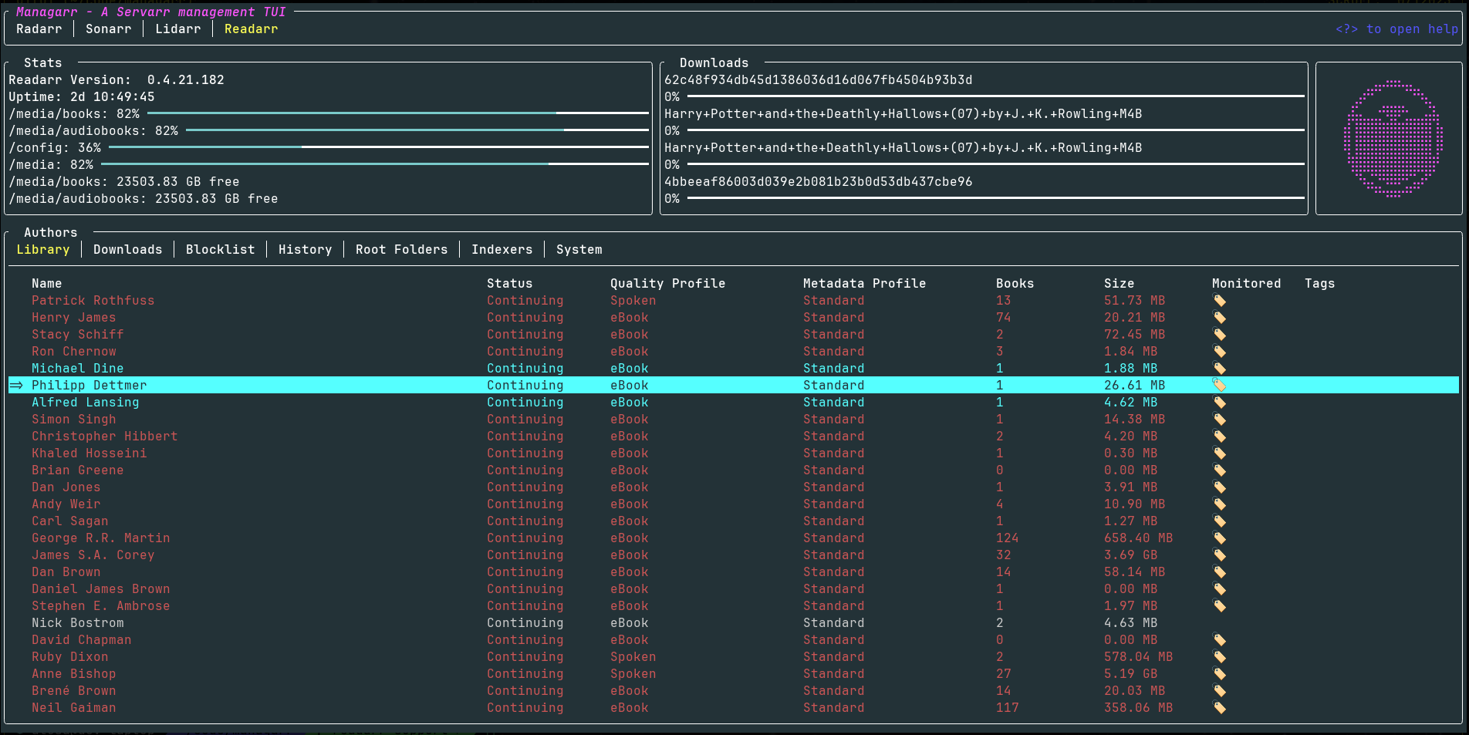Open the Authors Downloads tab
Screen dimensions: 1469x735
coord(128,250)
